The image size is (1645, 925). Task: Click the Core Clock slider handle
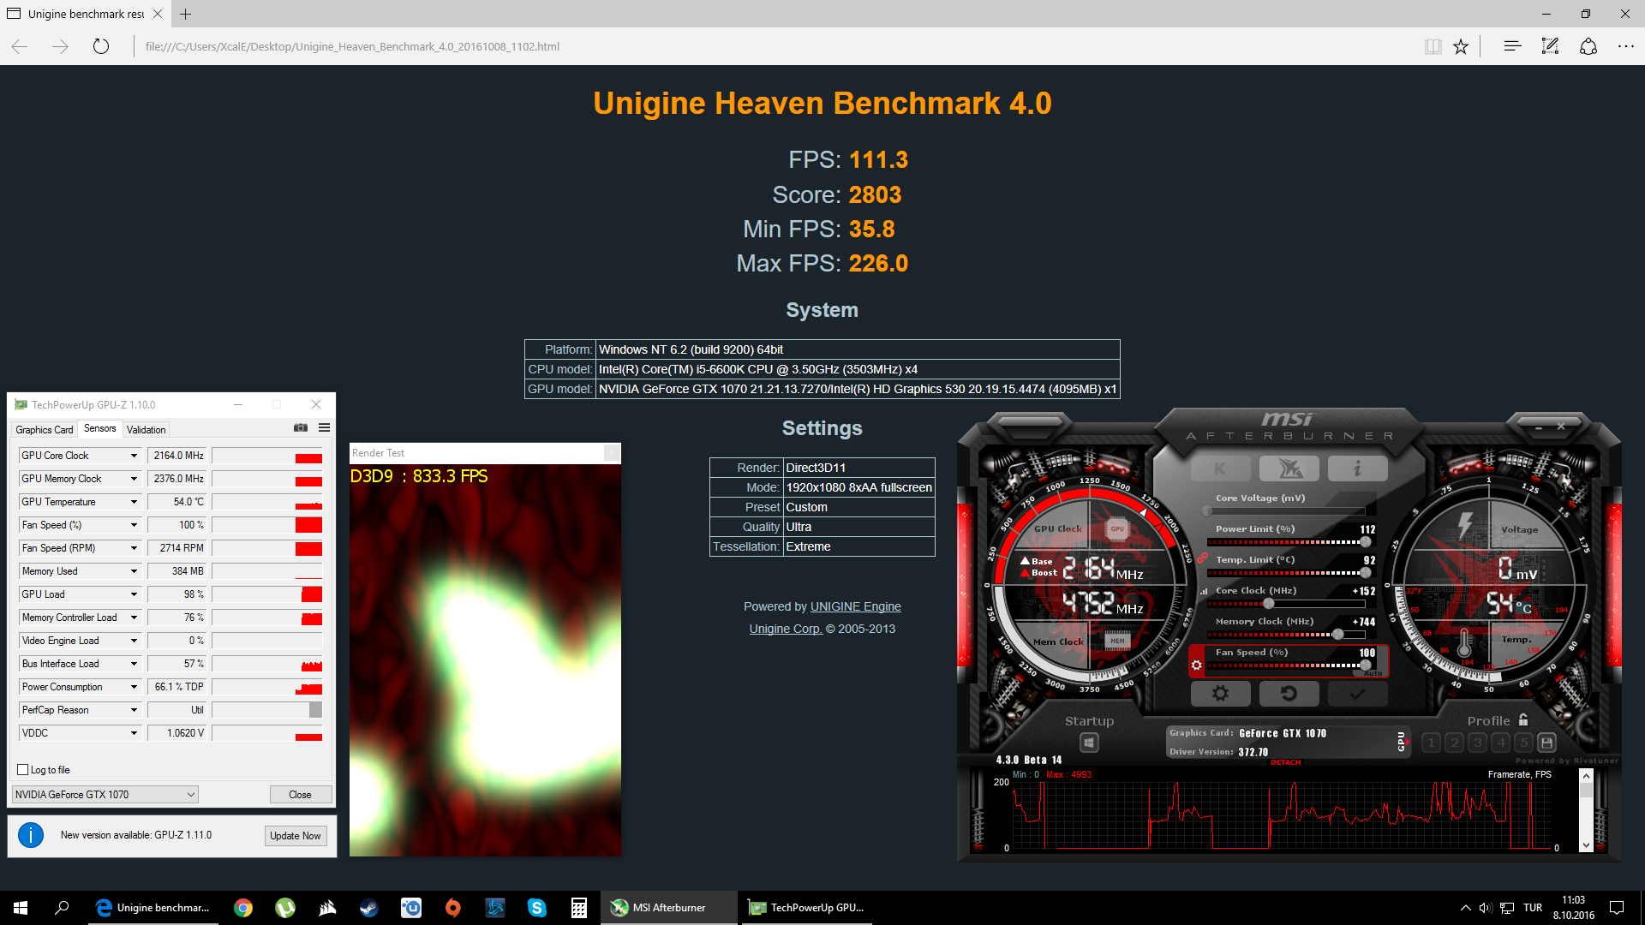1269,604
